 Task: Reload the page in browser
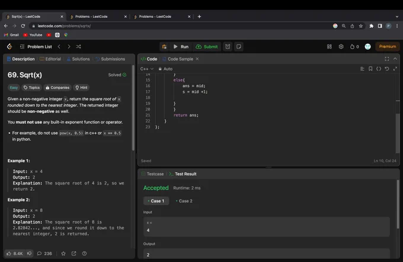23,26
